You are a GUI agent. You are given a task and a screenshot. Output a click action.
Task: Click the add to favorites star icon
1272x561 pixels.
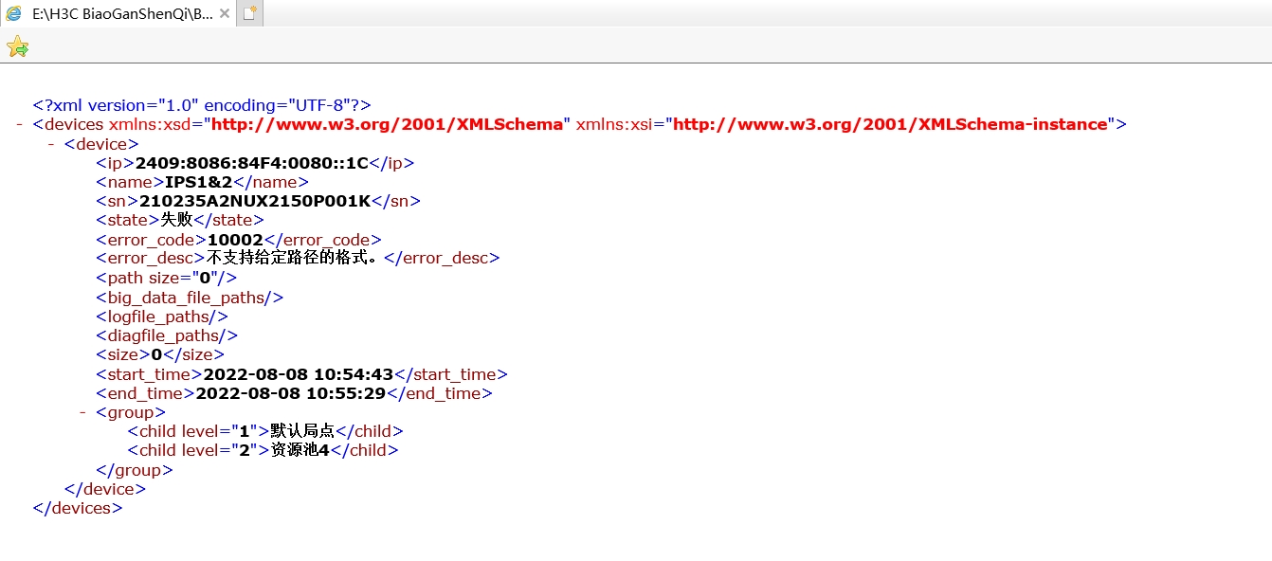(17, 46)
